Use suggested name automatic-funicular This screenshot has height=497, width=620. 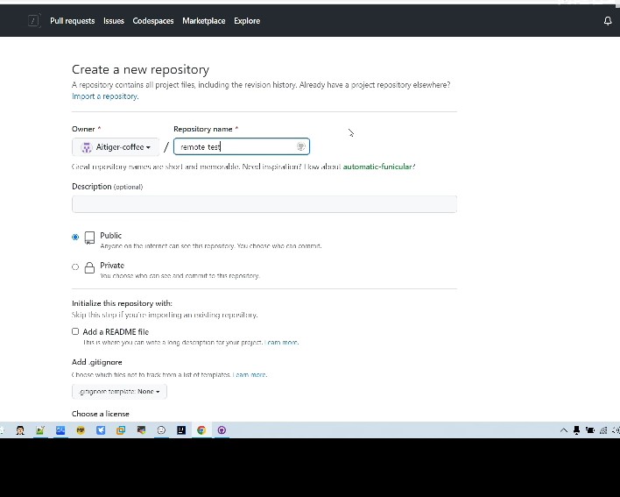(x=378, y=167)
